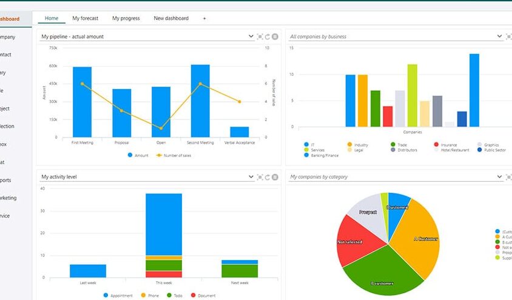The width and height of the screenshot is (512, 300).
Task: Switch to the My forecast tab
Action: (x=85, y=18)
